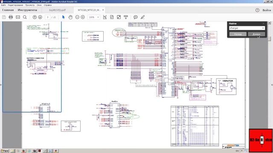273x153 pixels.
Task: Open the Просмотр menu
Action: coord(30,5)
